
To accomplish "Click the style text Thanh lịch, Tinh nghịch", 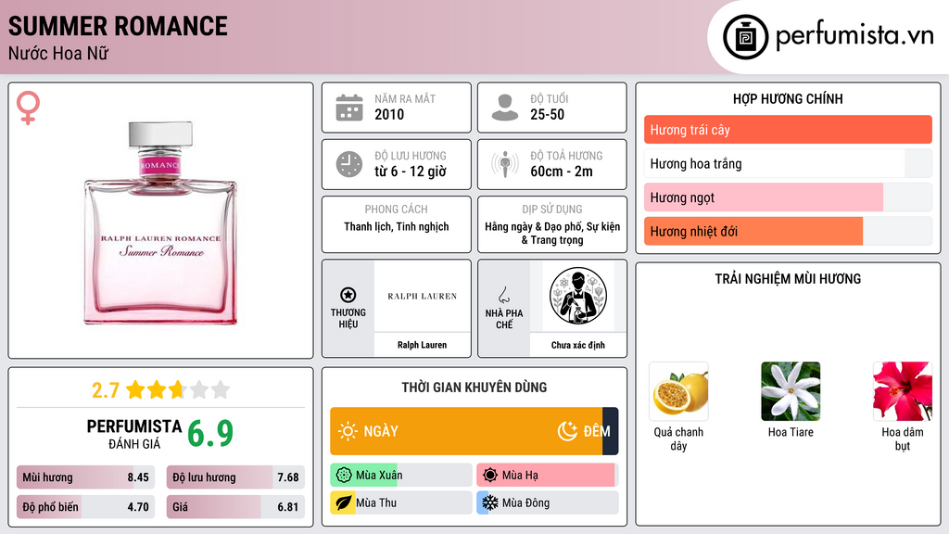I will pos(397,226).
